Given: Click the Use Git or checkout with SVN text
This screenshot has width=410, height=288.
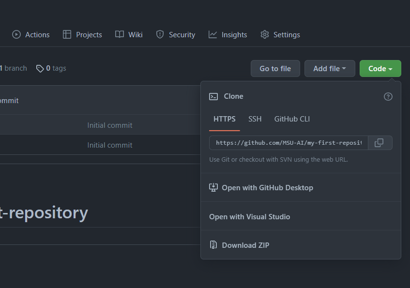Looking at the screenshot, I should point(278,160).
